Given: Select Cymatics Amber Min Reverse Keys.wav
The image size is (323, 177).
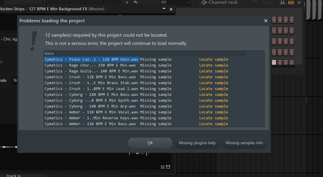Looking at the screenshot, I should [x=91, y=118].
